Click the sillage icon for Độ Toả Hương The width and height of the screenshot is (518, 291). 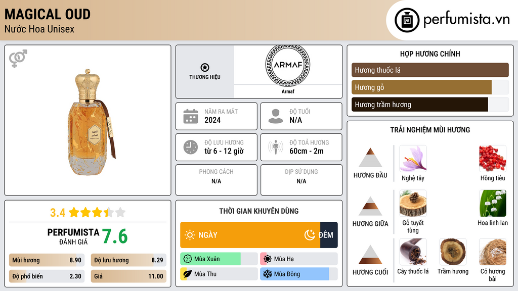tap(276, 147)
